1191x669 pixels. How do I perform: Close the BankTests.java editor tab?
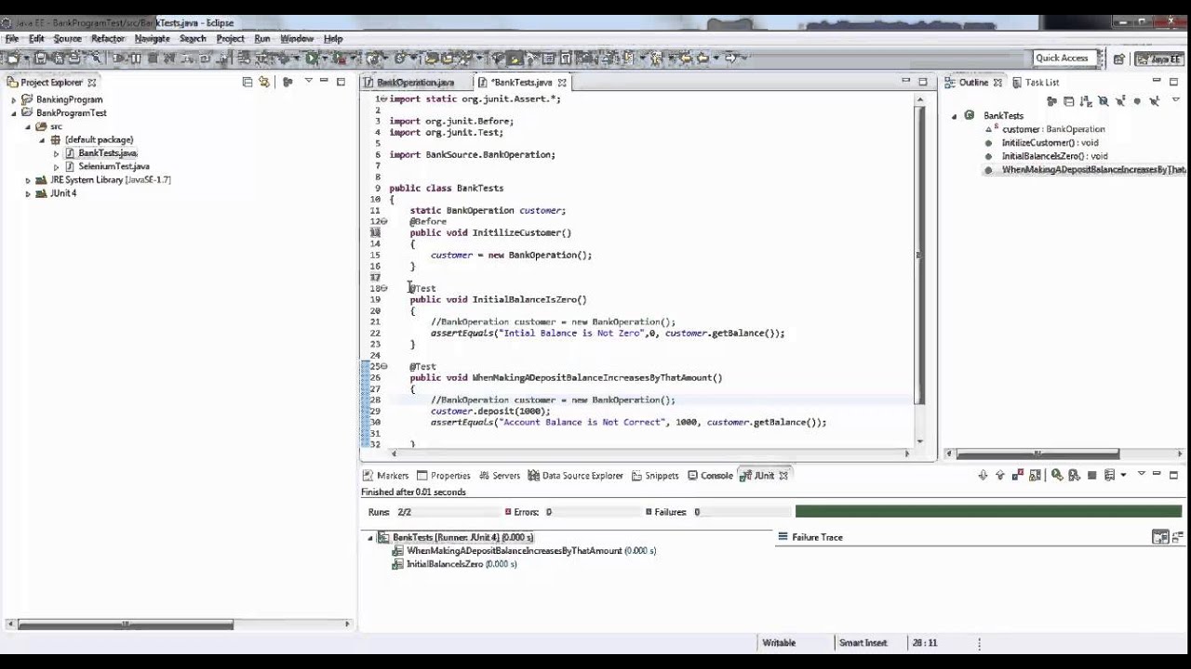tap(562, 83)
